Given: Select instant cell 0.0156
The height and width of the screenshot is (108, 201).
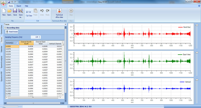Looking at the screenshot, I should [x=12, y=52].
